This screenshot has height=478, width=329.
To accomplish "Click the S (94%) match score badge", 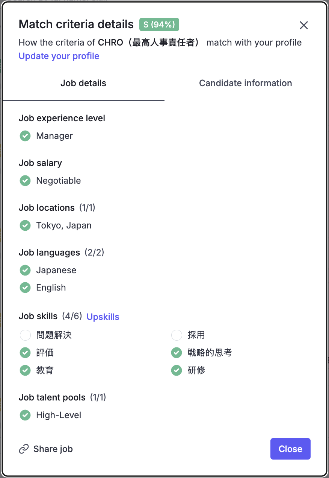I will 159,24.
